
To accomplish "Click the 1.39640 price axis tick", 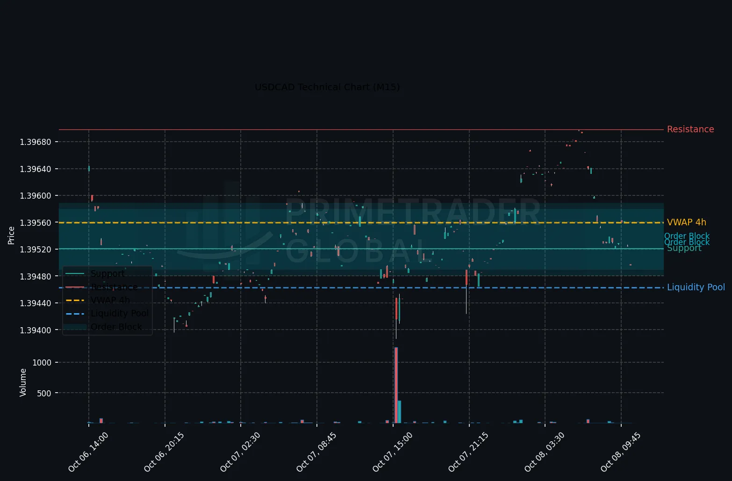I will [36, 169].
